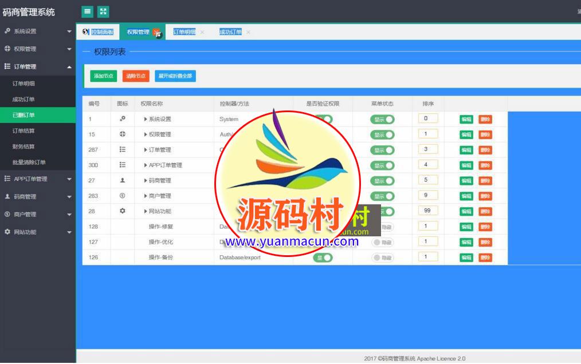This screenshot has height=364, width=581.
Task: Click the 展开或折叠全部 button
Action: point(175,76)
